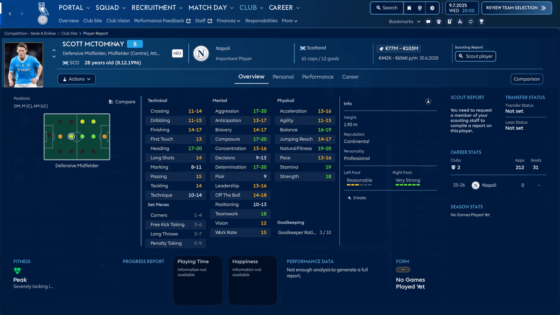Click the nEU badge
Viewport: 560px width, 315px height.
pyautogui.click(x=177, y=53)
